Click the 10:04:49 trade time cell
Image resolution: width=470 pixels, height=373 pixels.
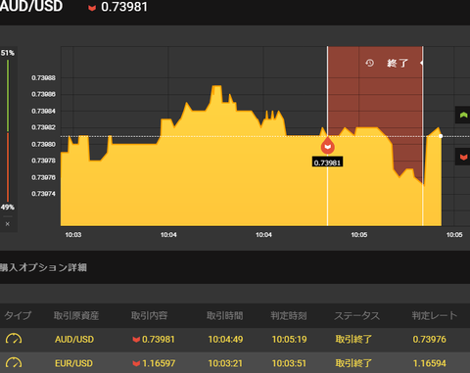click(225, 340)
